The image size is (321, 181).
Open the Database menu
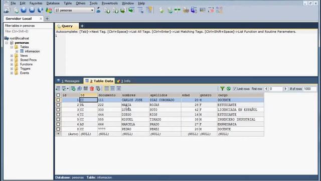coord(53,4)
